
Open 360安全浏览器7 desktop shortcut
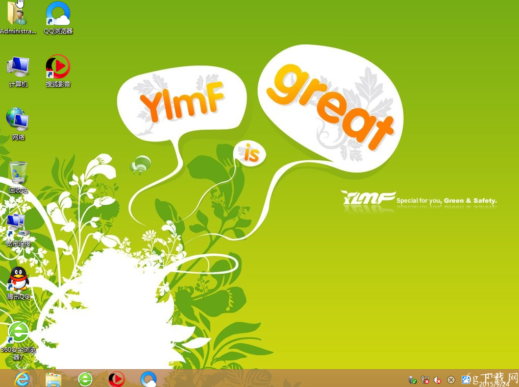point(18,341)
